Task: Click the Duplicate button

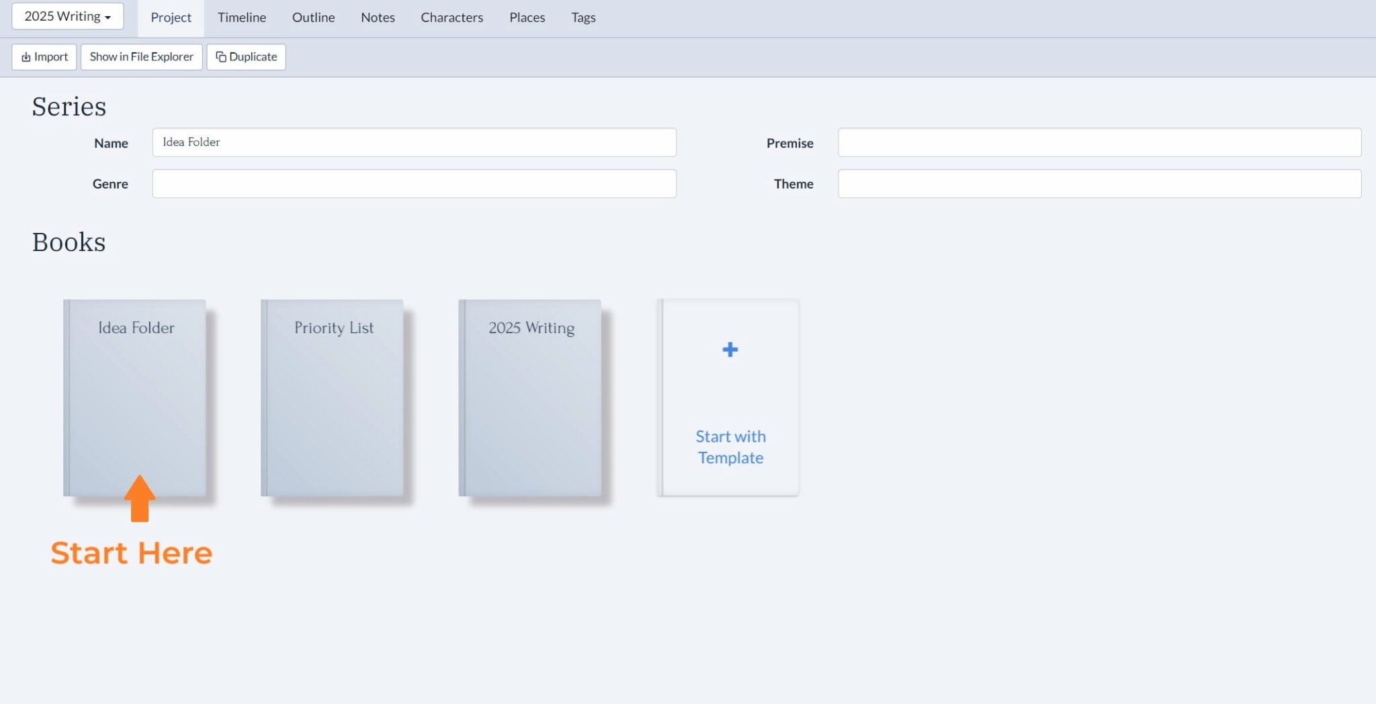Action: pyautogui.click(x=246, y=56)
